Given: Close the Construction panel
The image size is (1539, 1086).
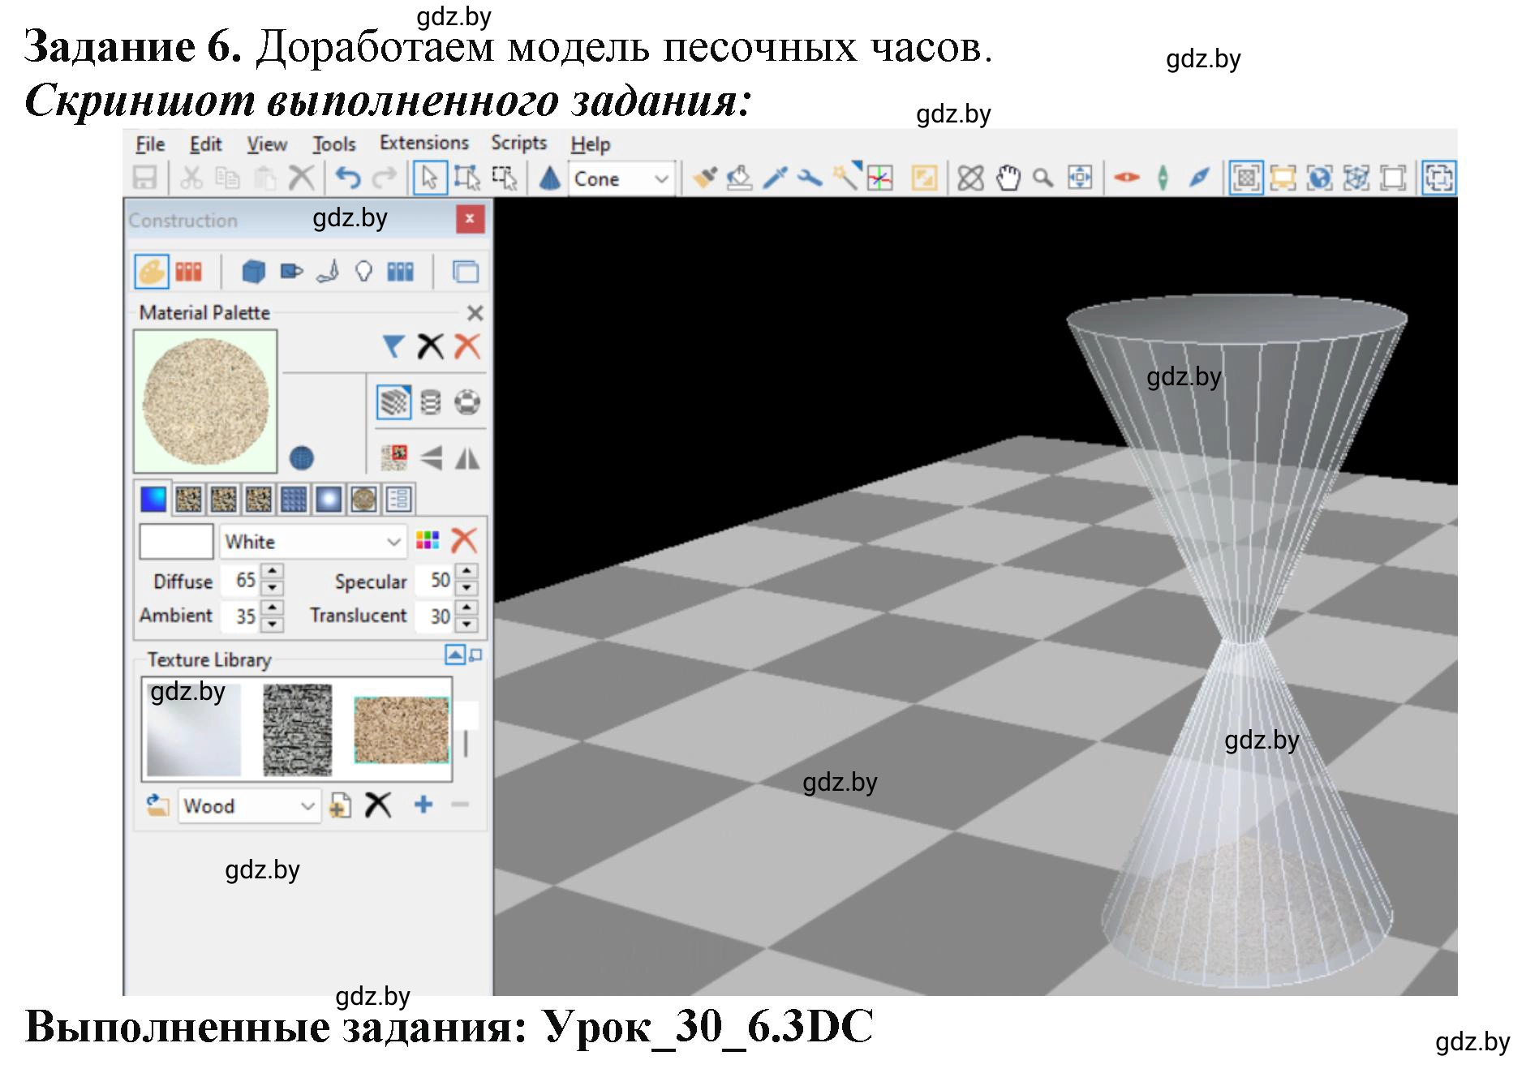Looking at the screenshot, I should 470,219.
